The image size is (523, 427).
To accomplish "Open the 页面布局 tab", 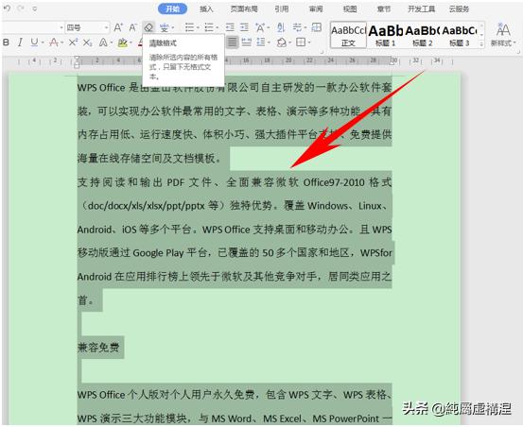I will coord(244,9).
